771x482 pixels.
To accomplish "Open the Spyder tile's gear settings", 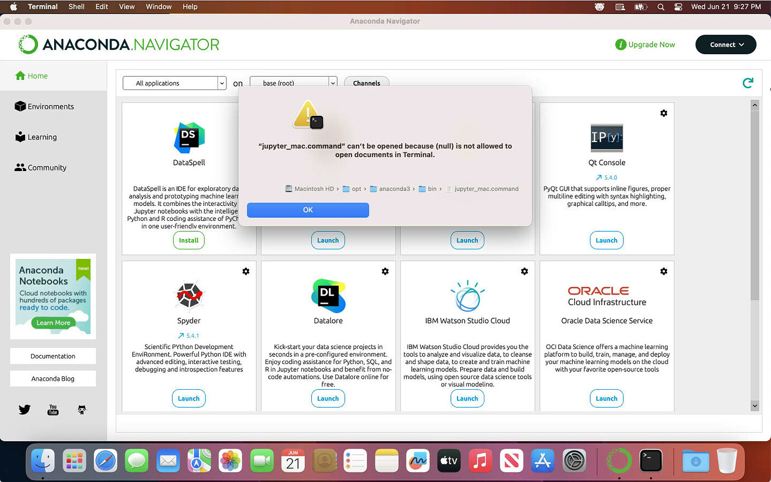I will click(246, 271).
